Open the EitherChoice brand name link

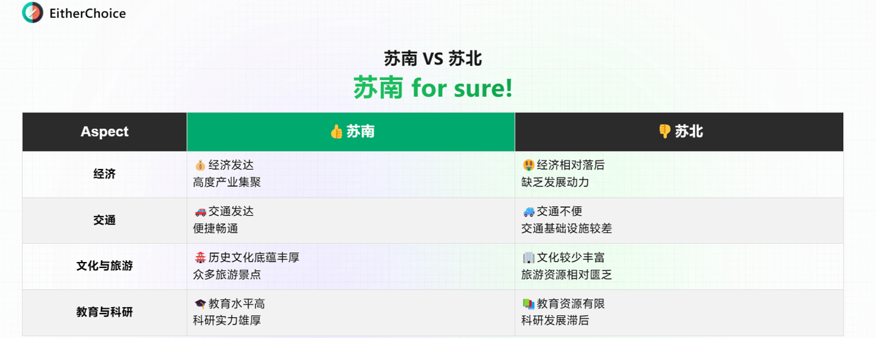[88, 13]
